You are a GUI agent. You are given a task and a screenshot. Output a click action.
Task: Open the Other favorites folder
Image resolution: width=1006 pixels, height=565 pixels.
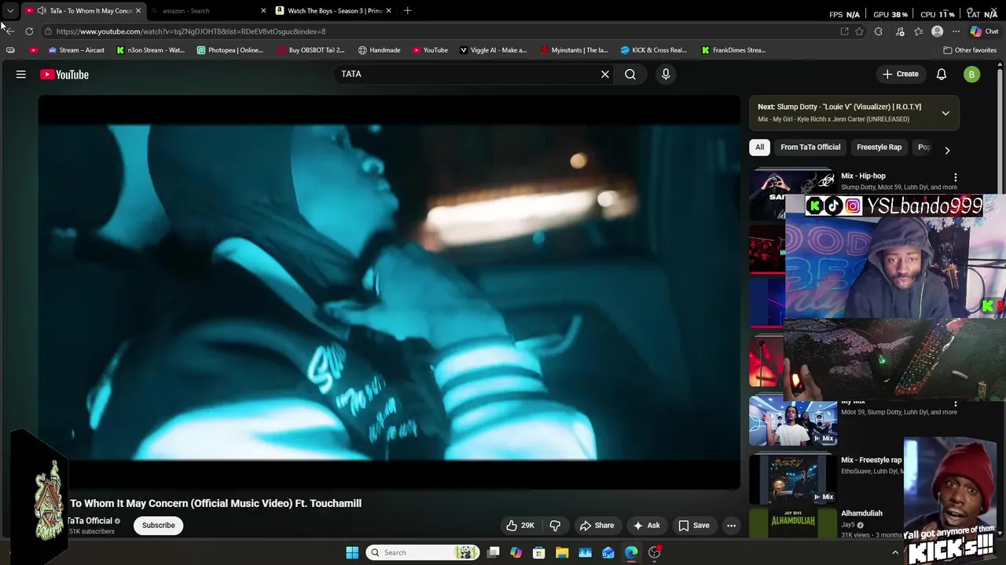coord(970,50)
